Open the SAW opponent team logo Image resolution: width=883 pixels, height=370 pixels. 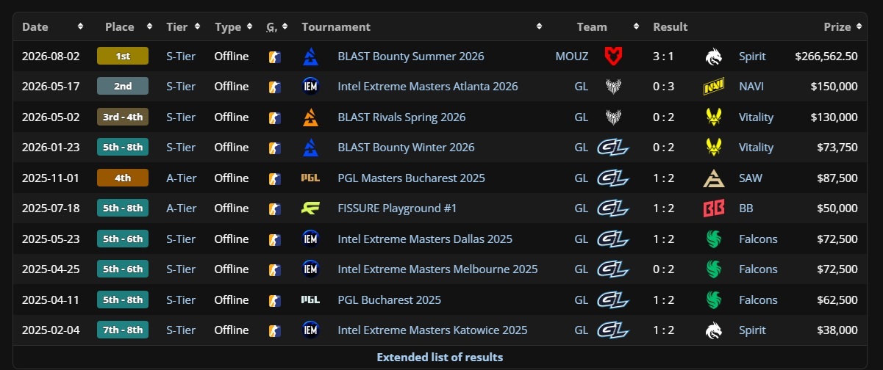[714, 178]
